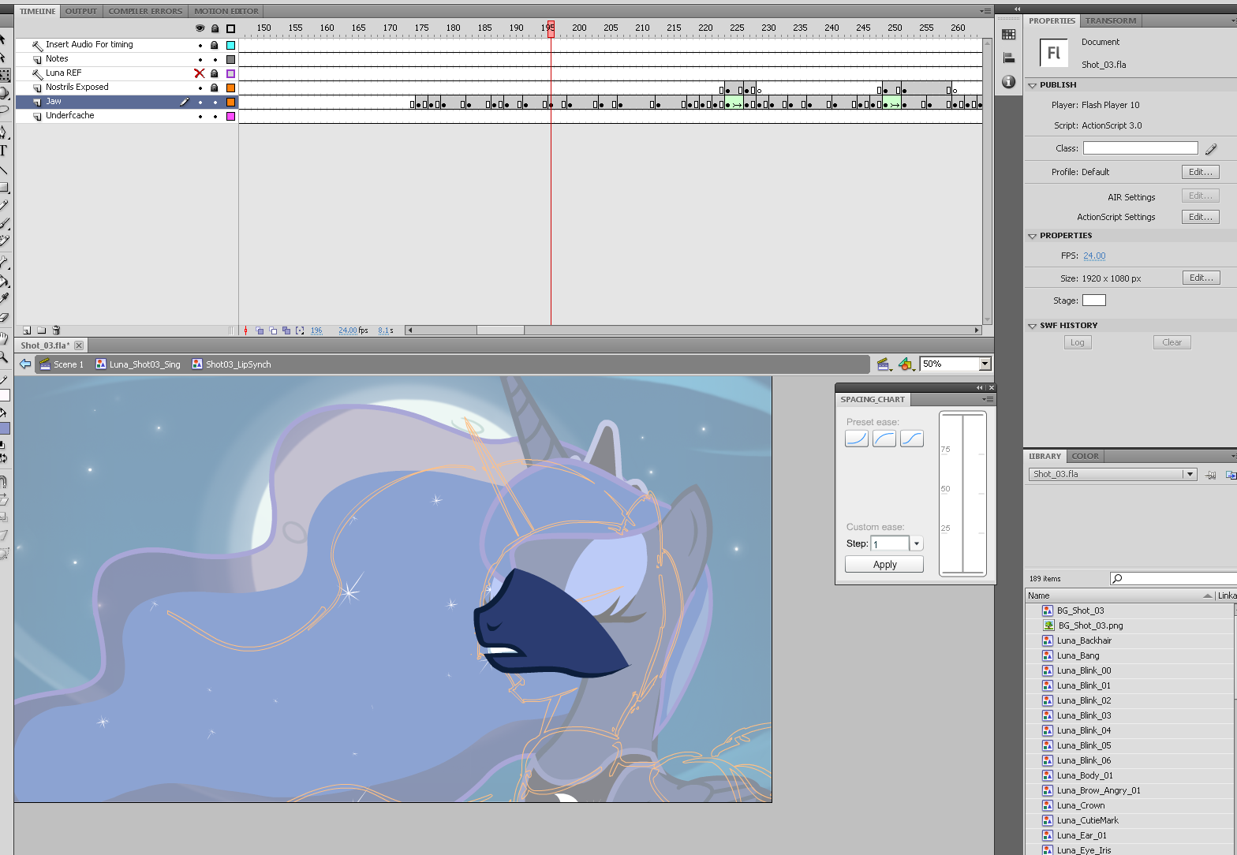1237x855 pixels.
Task: Click Jaw layer orange outline color swatch
Action: point(231,102)
